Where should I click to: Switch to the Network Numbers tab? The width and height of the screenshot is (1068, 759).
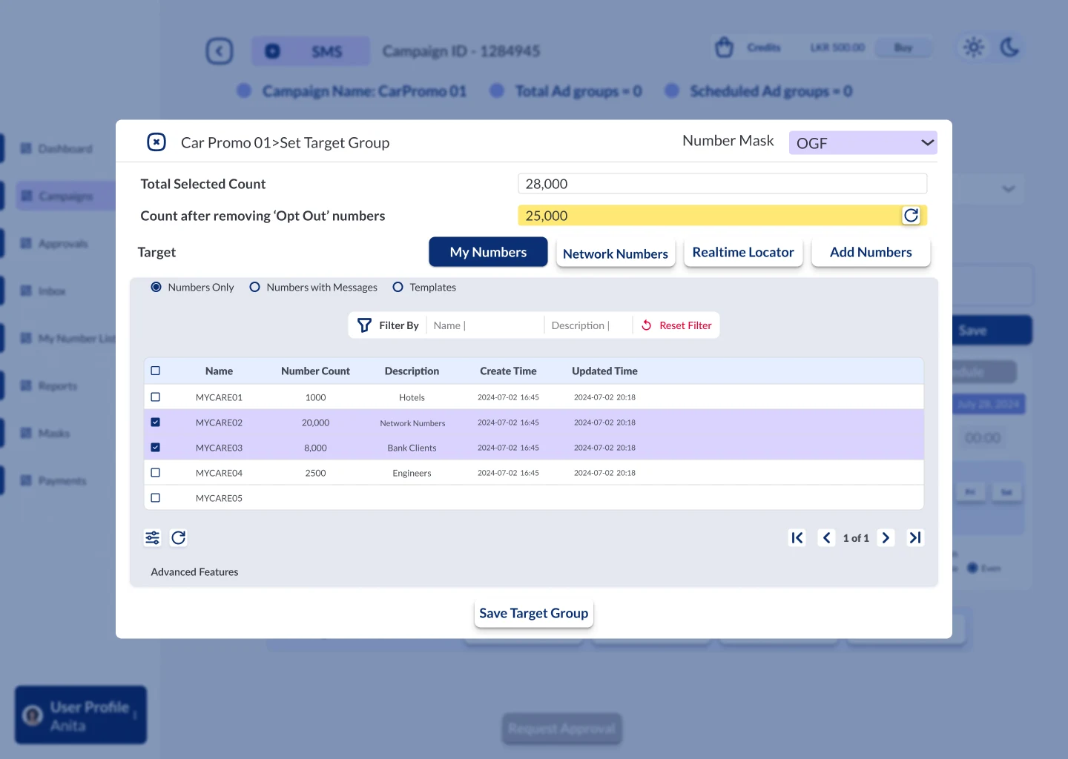click(x=616, y=253)
